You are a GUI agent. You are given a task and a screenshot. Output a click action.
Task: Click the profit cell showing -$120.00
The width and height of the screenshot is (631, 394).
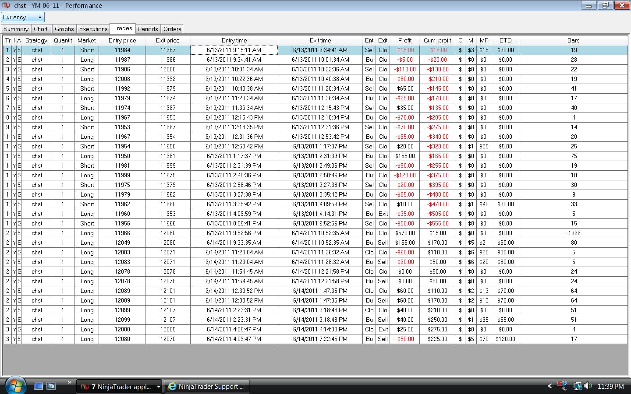click(x=405, y=175)
